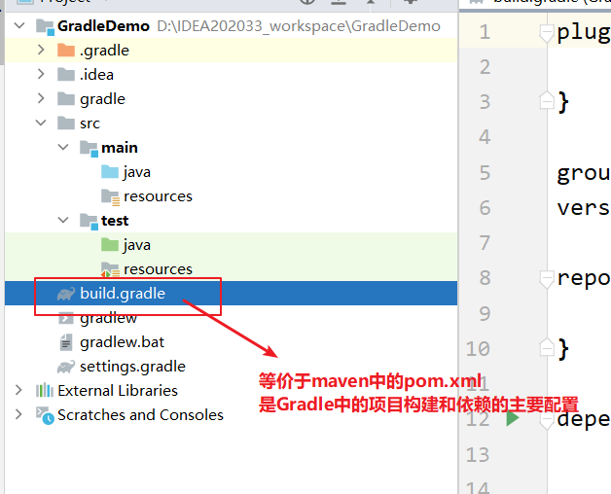The height and width of the screenshot is (494, 611).
Task: Click line number 1 in the gutter
Action: (485, 32)
